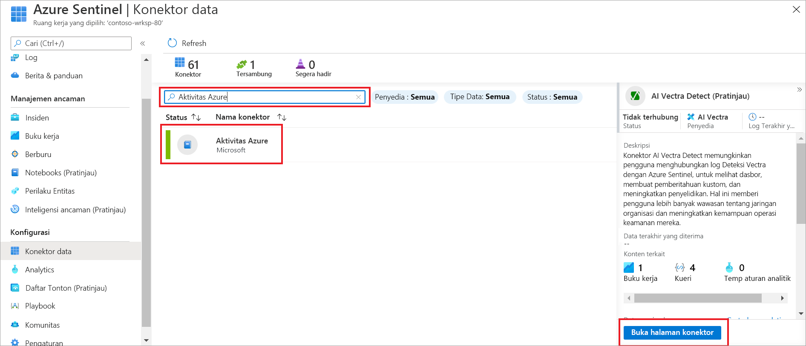
Task: Click the Temp aturan analitik flask icon
Action: click(729, 267)
